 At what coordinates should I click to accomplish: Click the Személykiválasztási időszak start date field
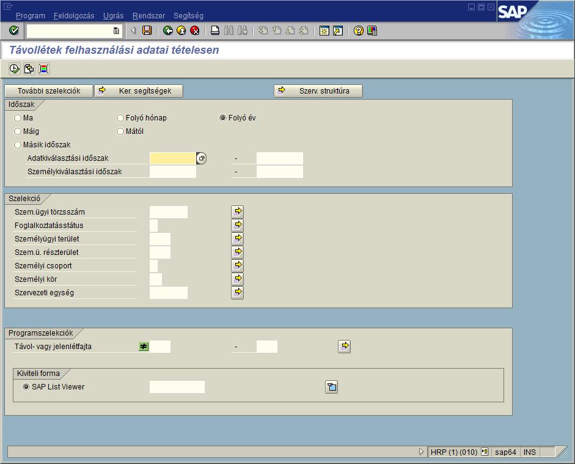[x=173, y=172]
